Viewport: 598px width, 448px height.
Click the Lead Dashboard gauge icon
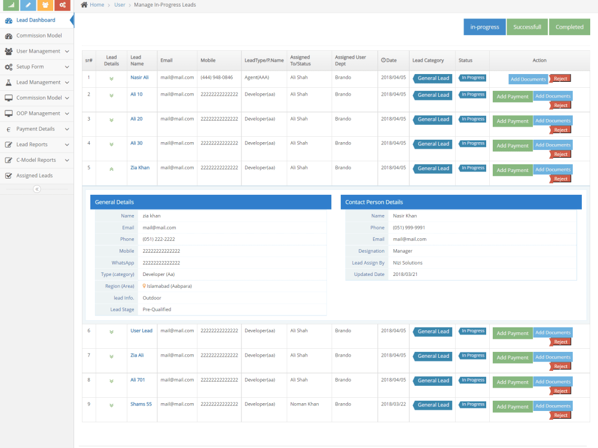(8, 20)
